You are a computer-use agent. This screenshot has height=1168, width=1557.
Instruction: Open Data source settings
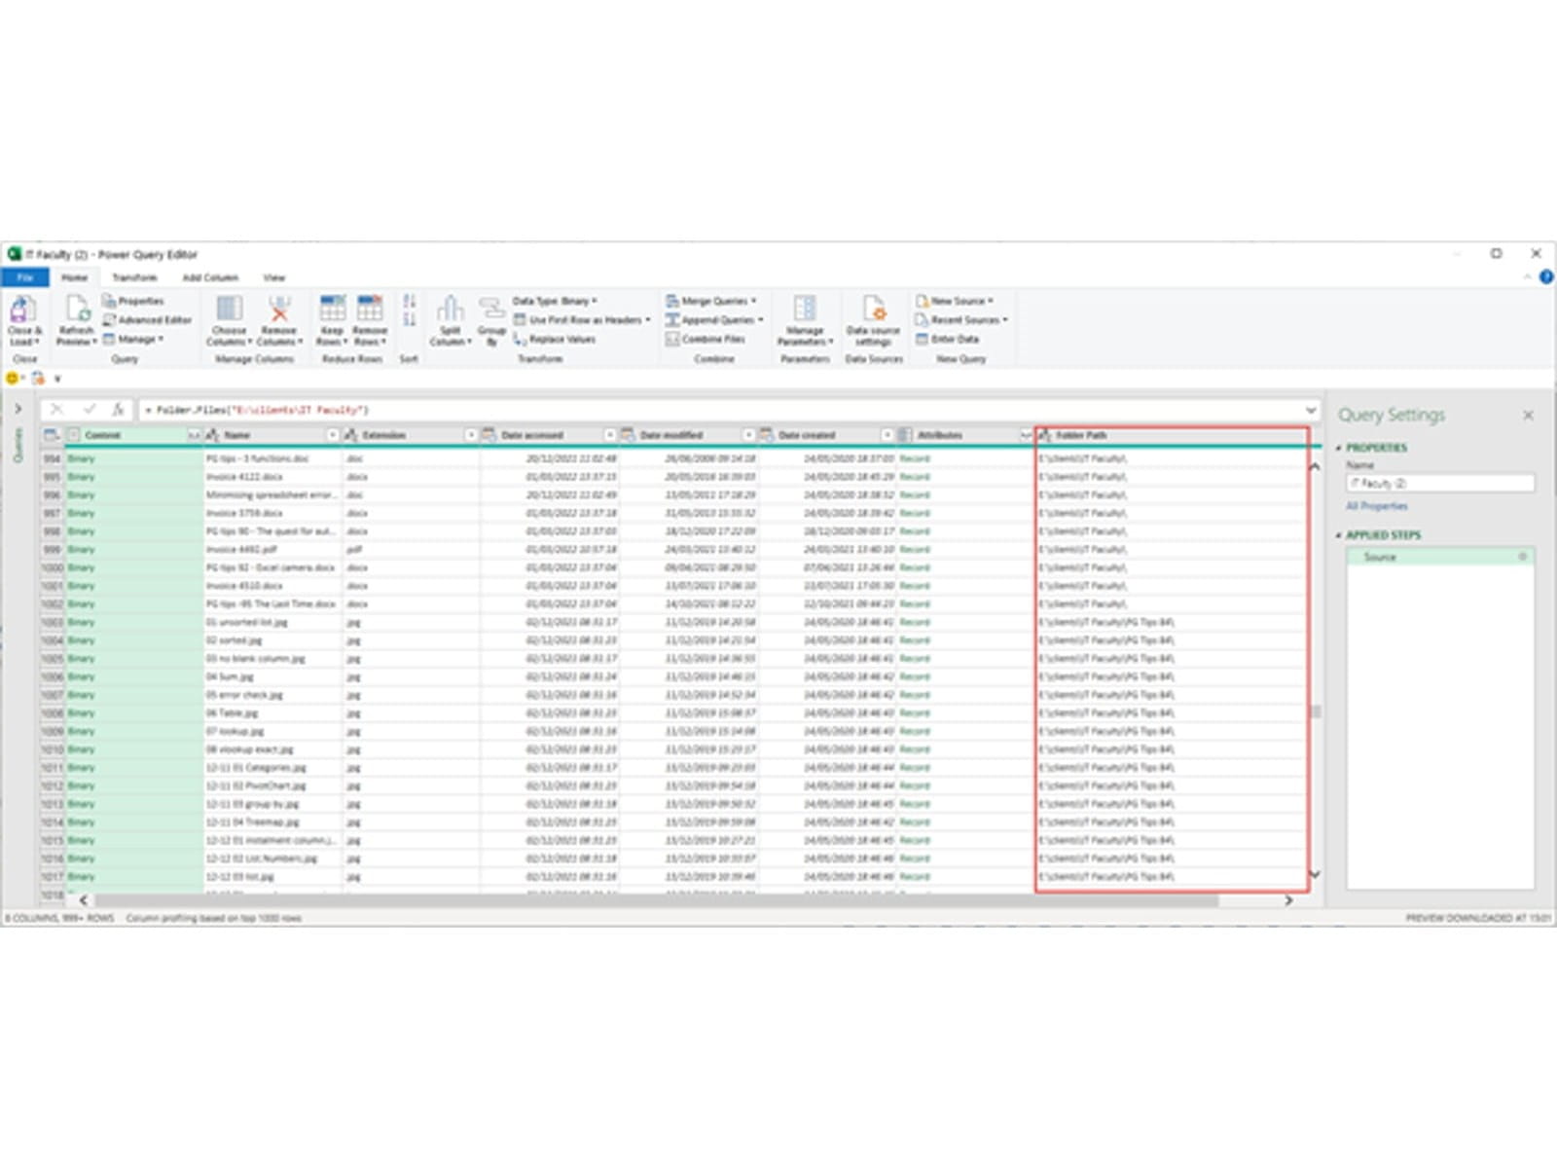873,311
